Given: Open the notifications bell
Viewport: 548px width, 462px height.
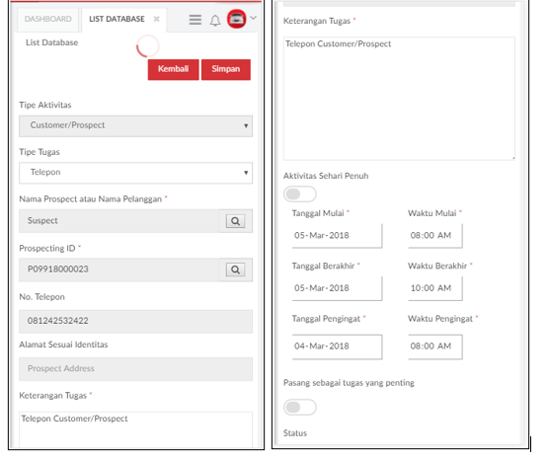Looking at the screenshot, I should click(215, 21).
